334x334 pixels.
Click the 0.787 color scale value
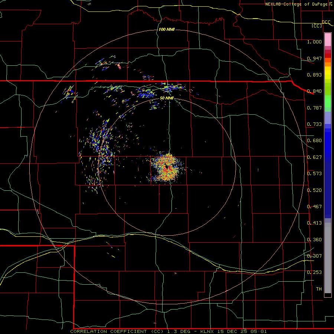[314, 108]
